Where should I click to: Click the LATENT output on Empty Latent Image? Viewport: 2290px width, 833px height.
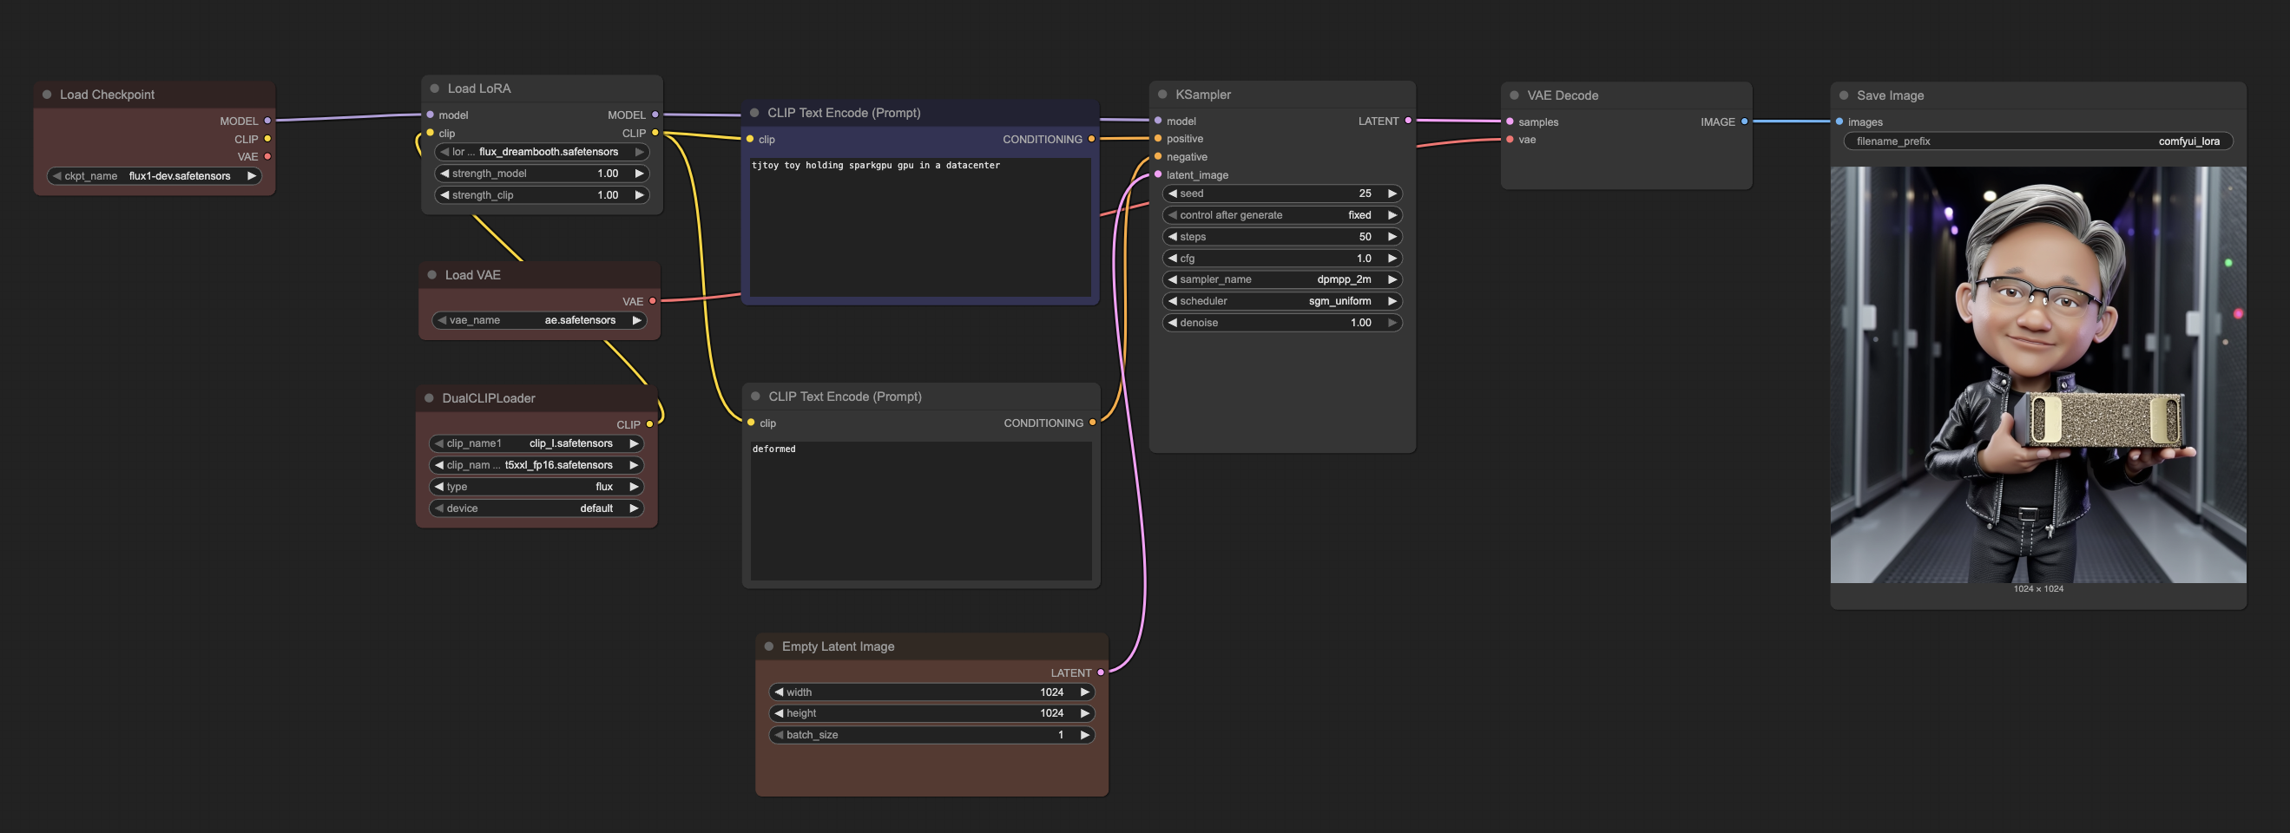(x=1102, y=672)
